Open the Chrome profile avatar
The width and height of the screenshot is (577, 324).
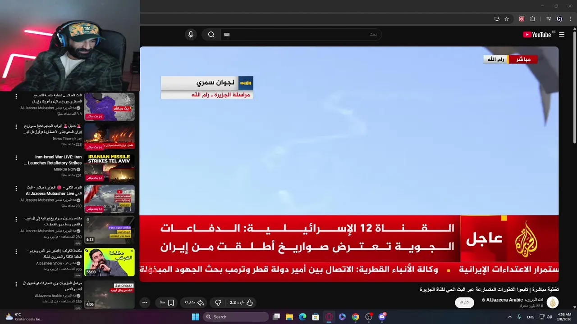tap(559, 19)
